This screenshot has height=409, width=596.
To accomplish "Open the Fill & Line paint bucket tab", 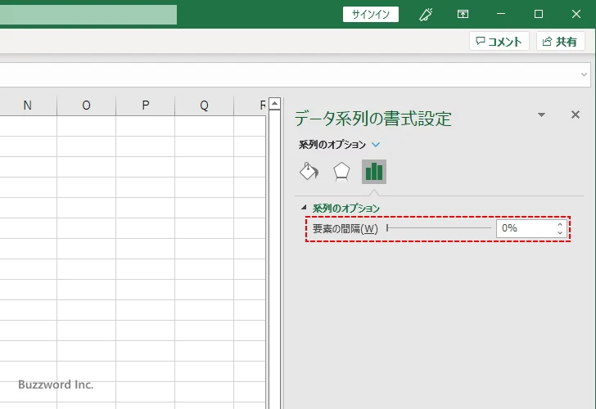I will 309,172.
